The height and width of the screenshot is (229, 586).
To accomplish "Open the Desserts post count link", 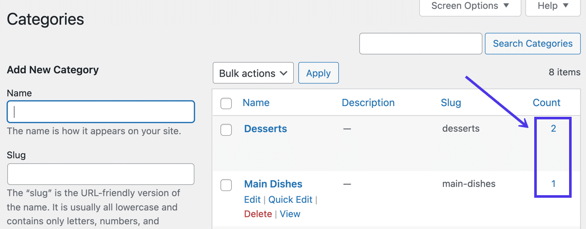I will (x=553, y=129).
